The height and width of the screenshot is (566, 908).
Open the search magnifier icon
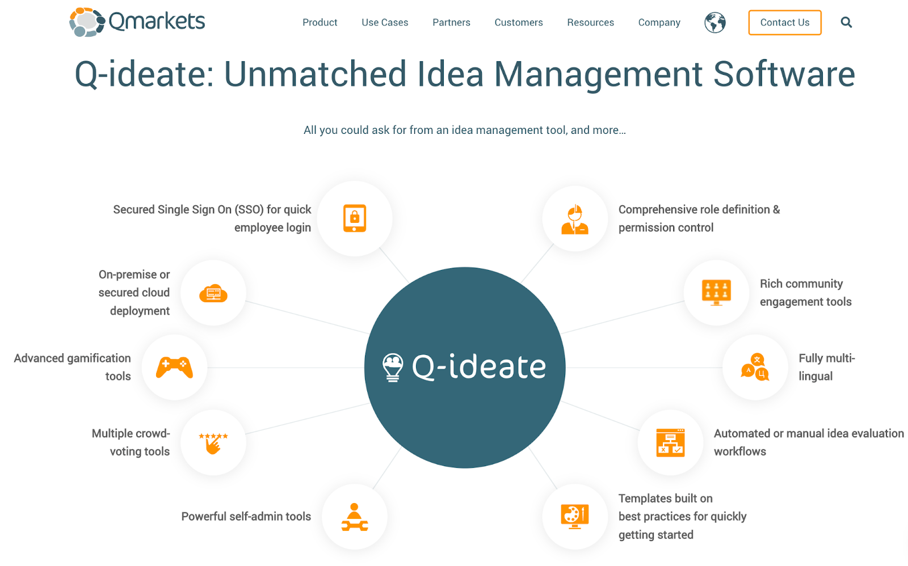coord(846,22)
